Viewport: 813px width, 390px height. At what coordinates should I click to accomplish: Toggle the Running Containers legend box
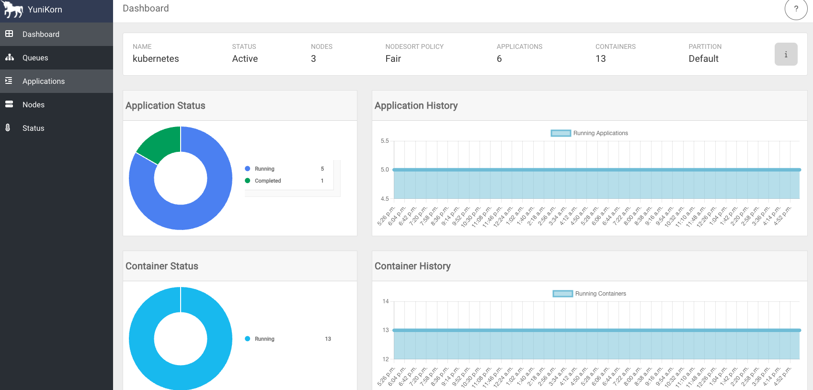[563, 294]
